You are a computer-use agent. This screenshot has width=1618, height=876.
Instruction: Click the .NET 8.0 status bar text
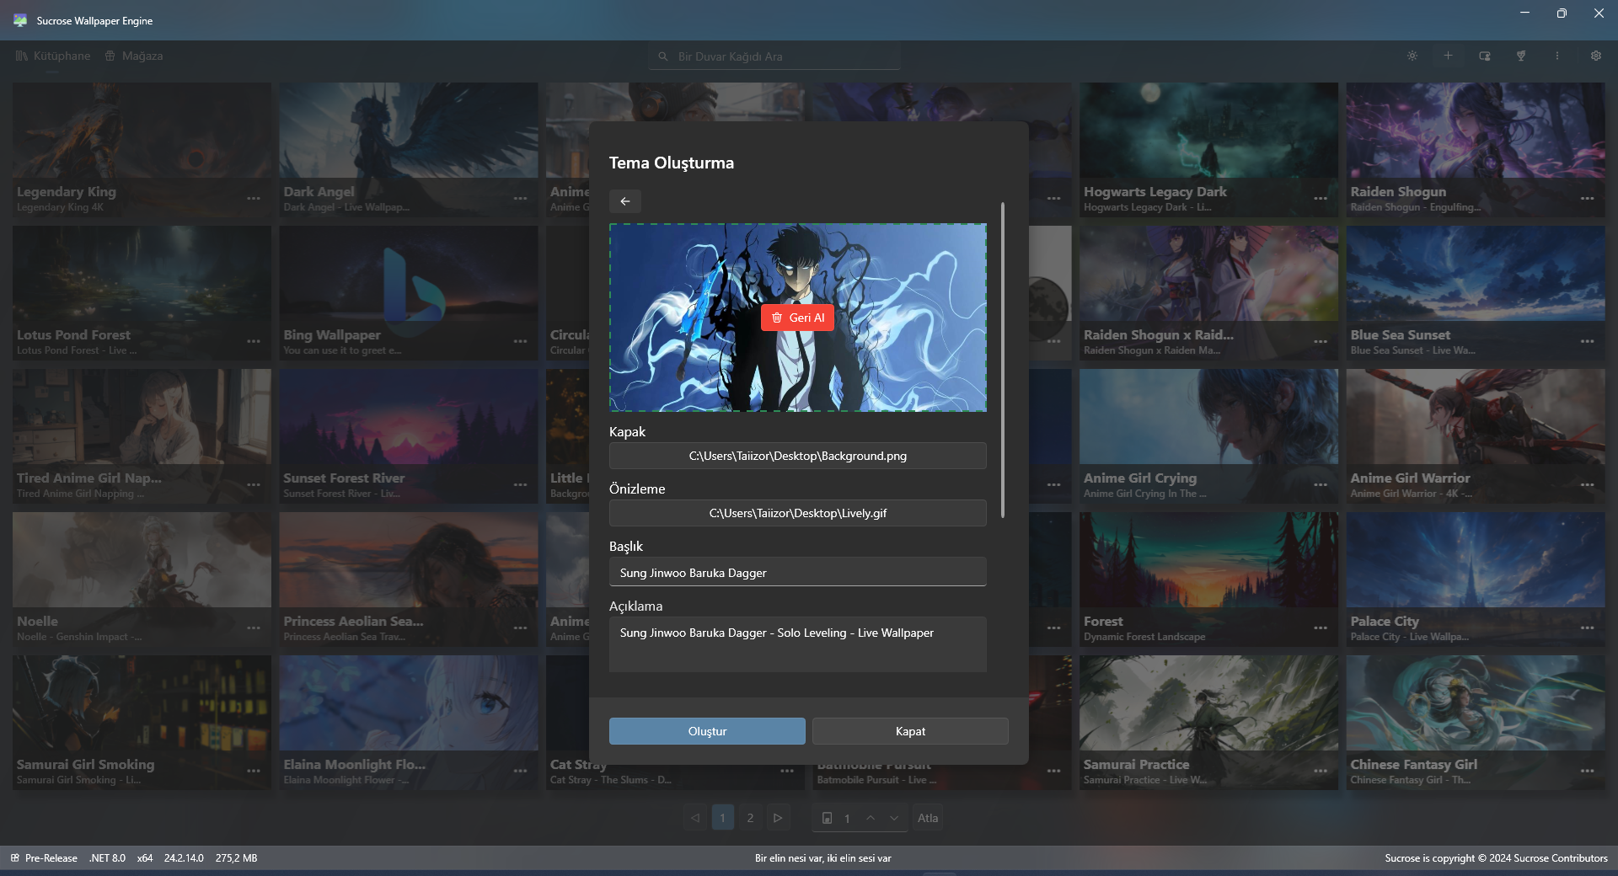pyautogui.click(x=107, y=858)
